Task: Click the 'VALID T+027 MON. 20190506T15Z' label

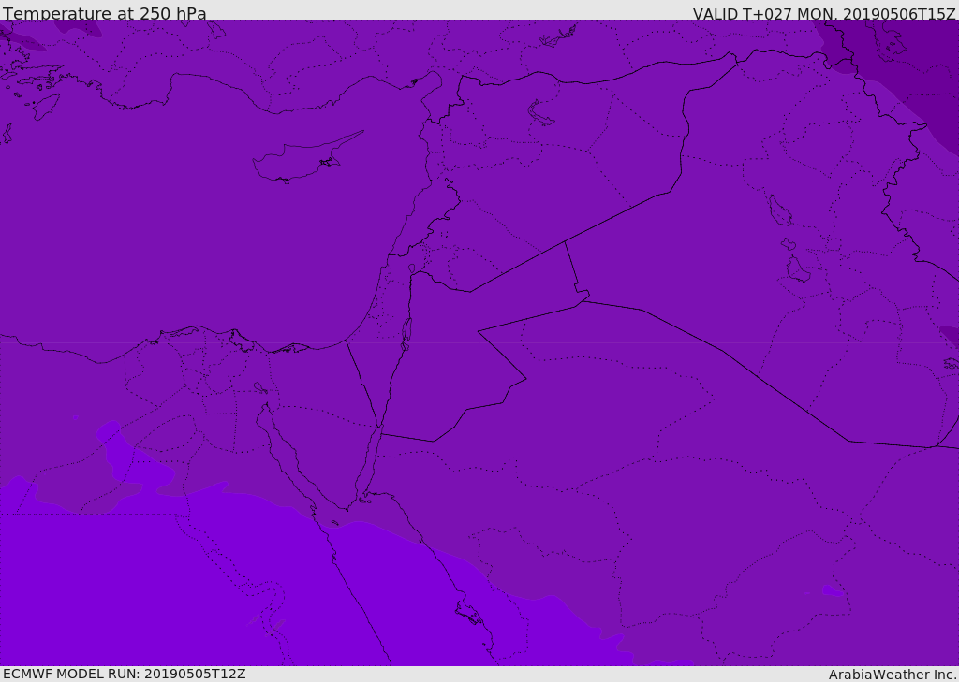Action: click(824, 13)
